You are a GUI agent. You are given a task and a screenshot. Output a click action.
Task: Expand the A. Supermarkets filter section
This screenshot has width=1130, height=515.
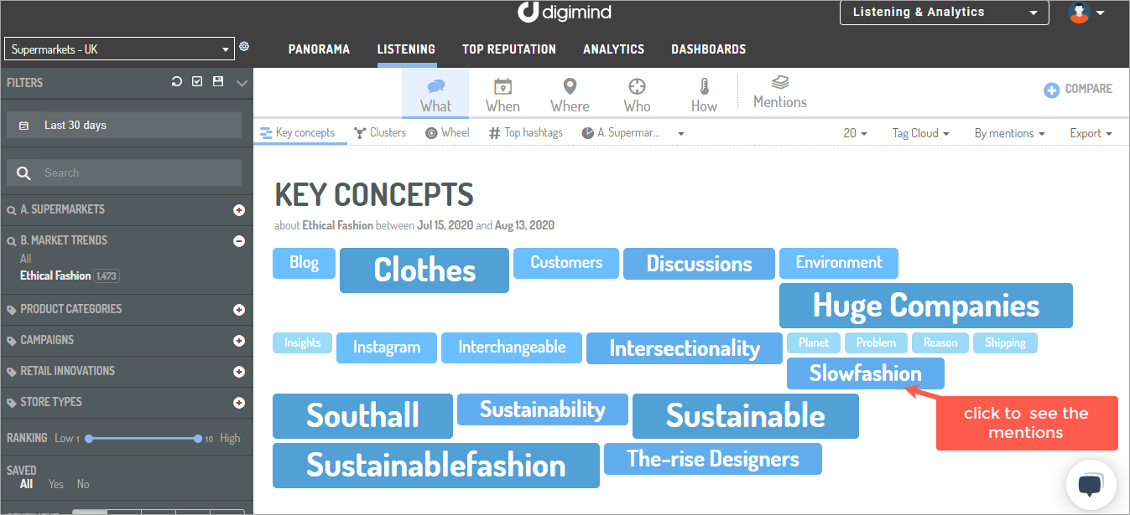(x=239, y=210)
